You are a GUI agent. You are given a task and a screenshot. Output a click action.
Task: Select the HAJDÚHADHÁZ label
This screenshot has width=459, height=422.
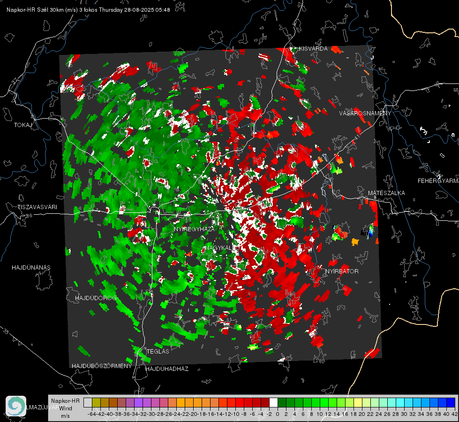tap(167, 369)
